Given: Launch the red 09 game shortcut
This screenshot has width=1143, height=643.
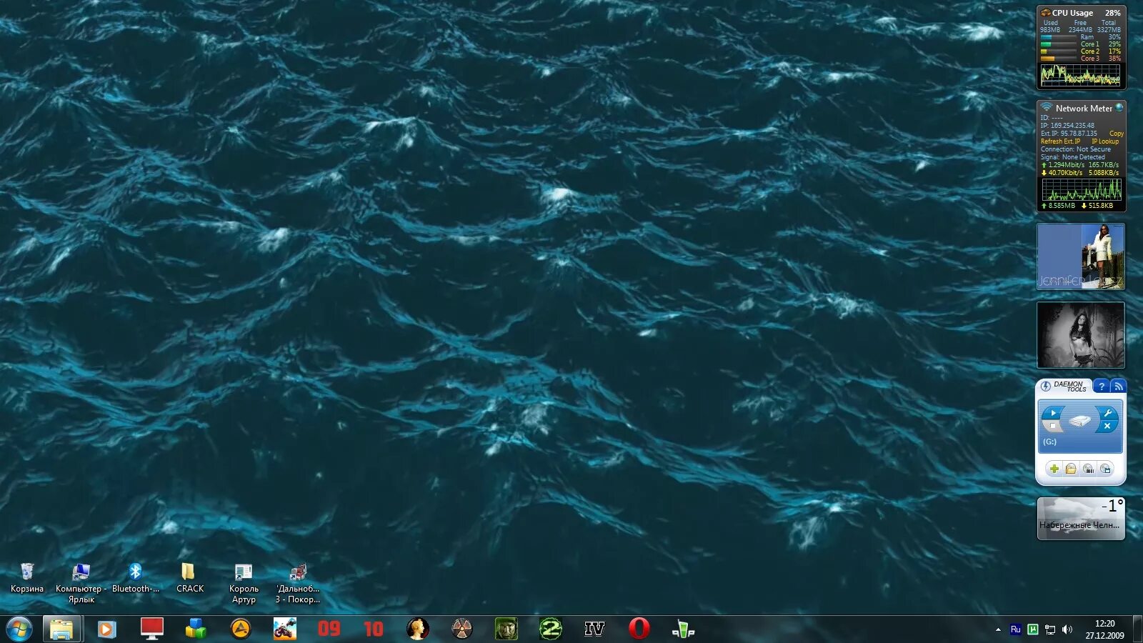Looking at the screenshot, I should (x=329, y=629).
